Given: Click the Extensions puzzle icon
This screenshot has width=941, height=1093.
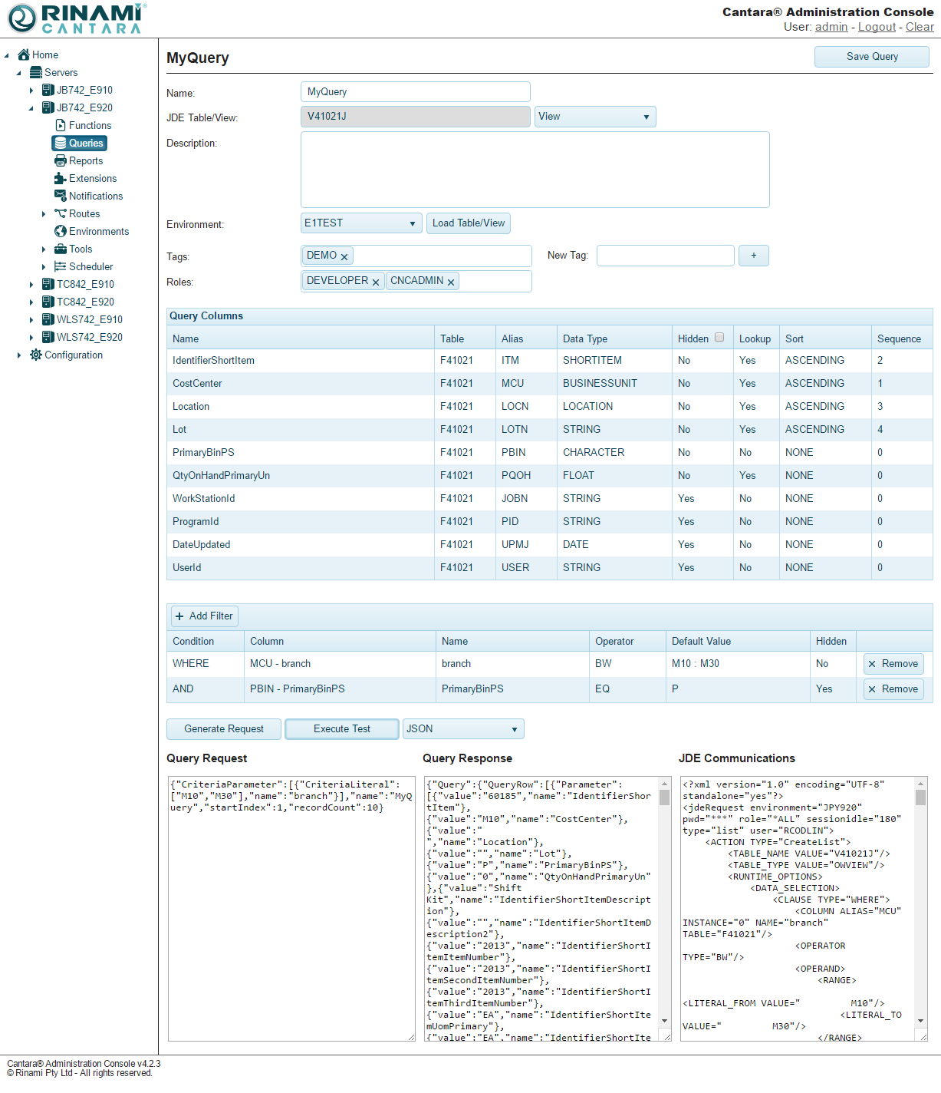Looking at the screenshot, I should pyautogui.click(x=61, y=178).
